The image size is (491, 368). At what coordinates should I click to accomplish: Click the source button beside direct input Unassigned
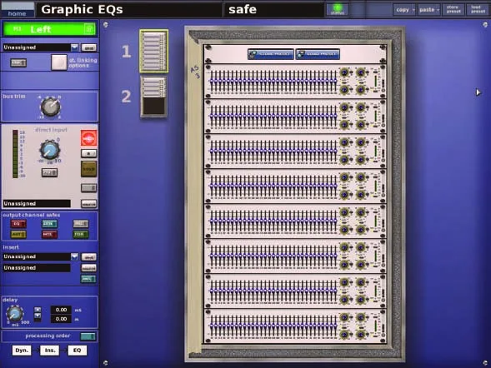click(x=89, y=204)
